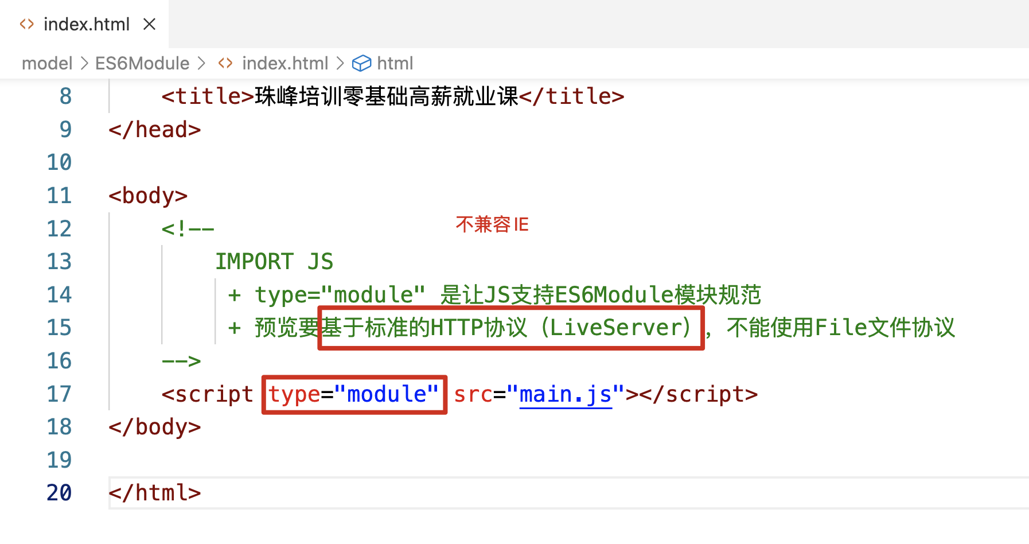Click the opening <body> tag
1029x544 pixels.
coord(148,196)
